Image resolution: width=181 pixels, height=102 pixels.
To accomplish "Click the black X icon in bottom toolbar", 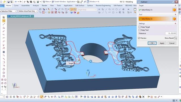I will (x=143, y=97).
